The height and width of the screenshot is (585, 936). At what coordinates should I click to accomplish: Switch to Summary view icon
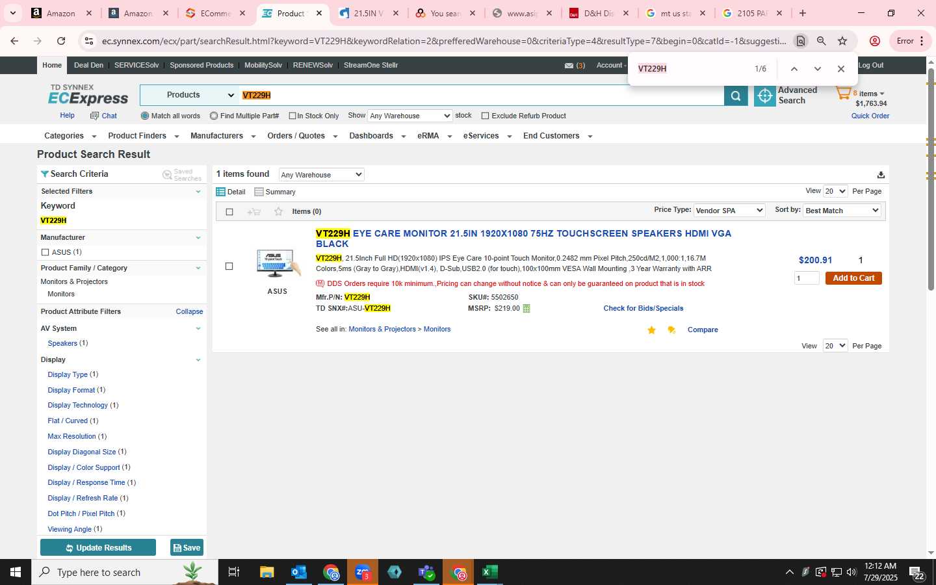[259, 192]
